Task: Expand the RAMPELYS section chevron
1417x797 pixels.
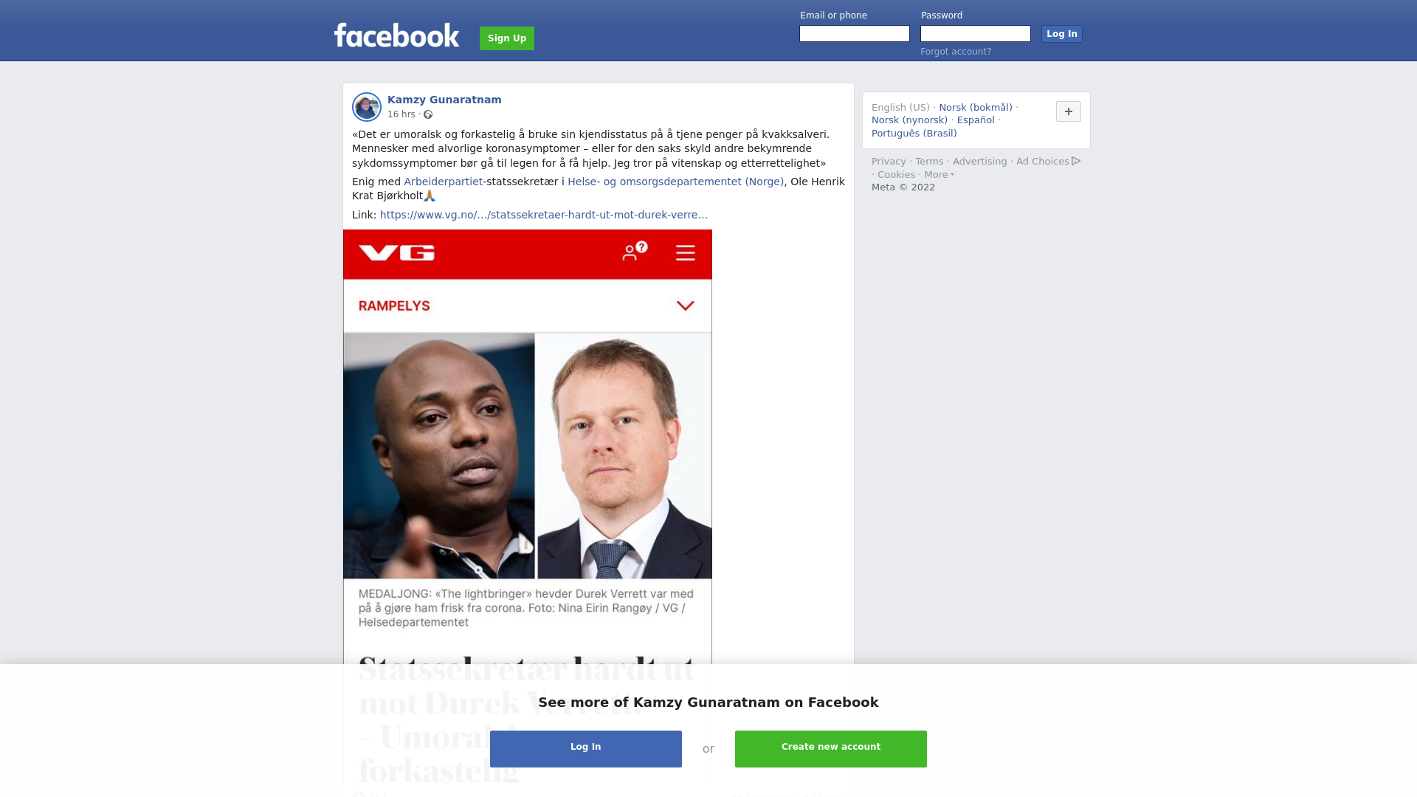Action: click(x=686, y=306)
